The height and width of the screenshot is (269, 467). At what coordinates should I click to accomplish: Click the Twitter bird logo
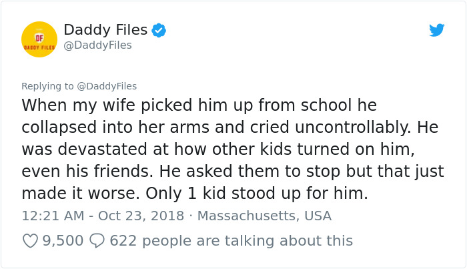point(436,30)
